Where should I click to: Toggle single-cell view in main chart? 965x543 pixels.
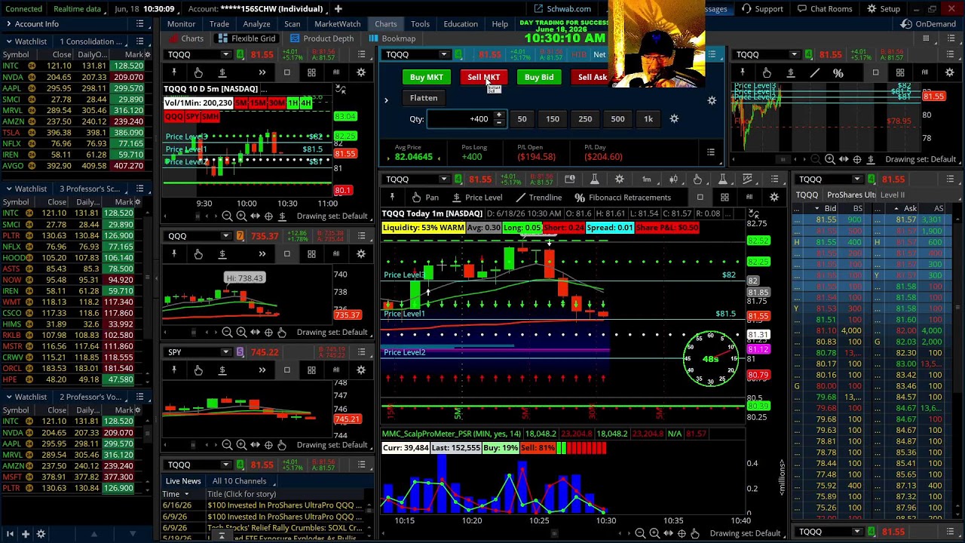pyautogui.click(x=700, y=198)
